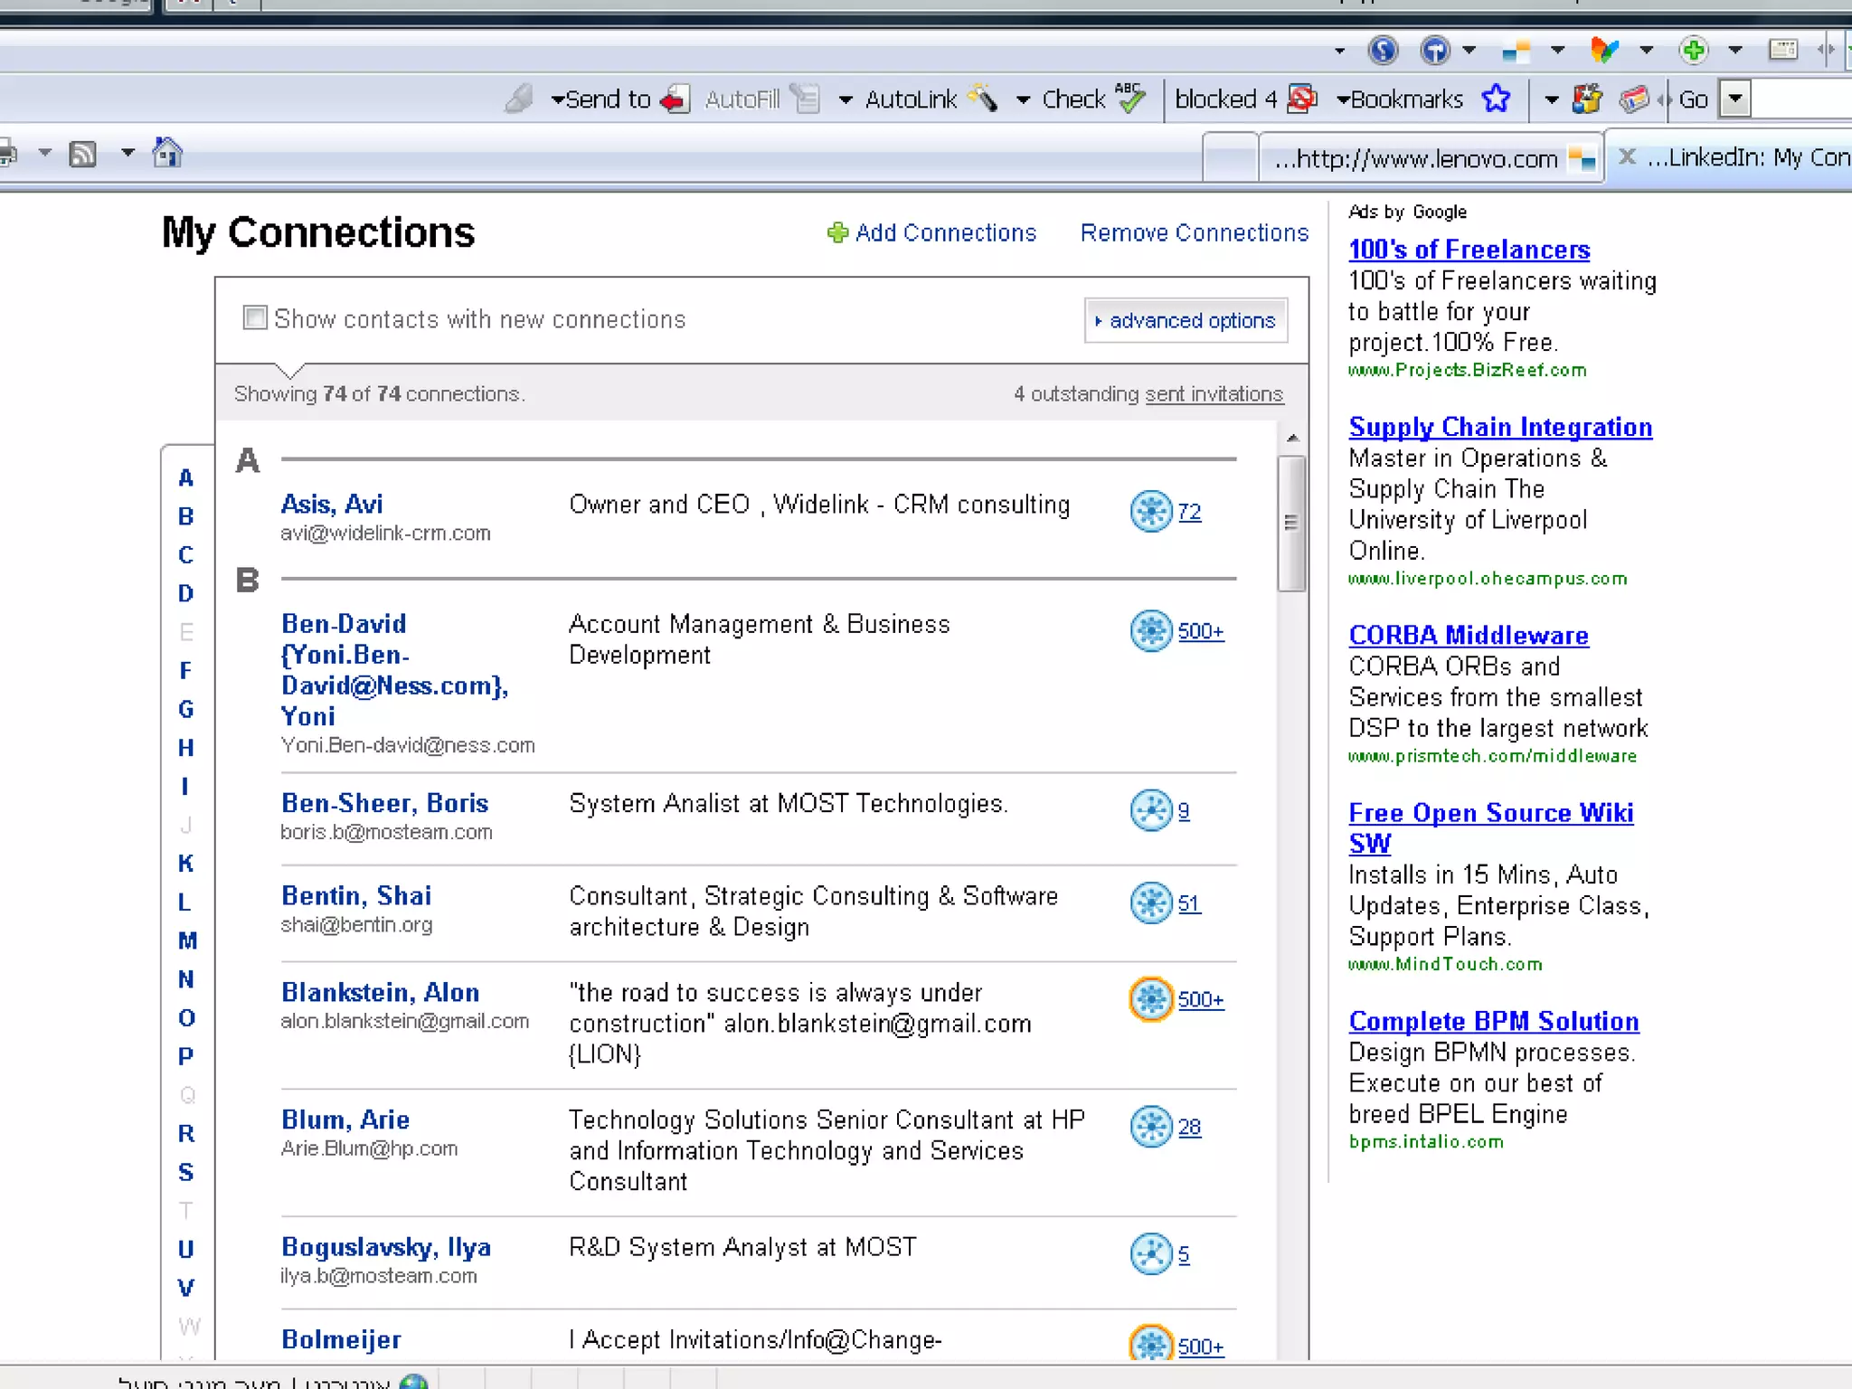
Task: Click green plus Add Connections icon
Action: (837, 232)
